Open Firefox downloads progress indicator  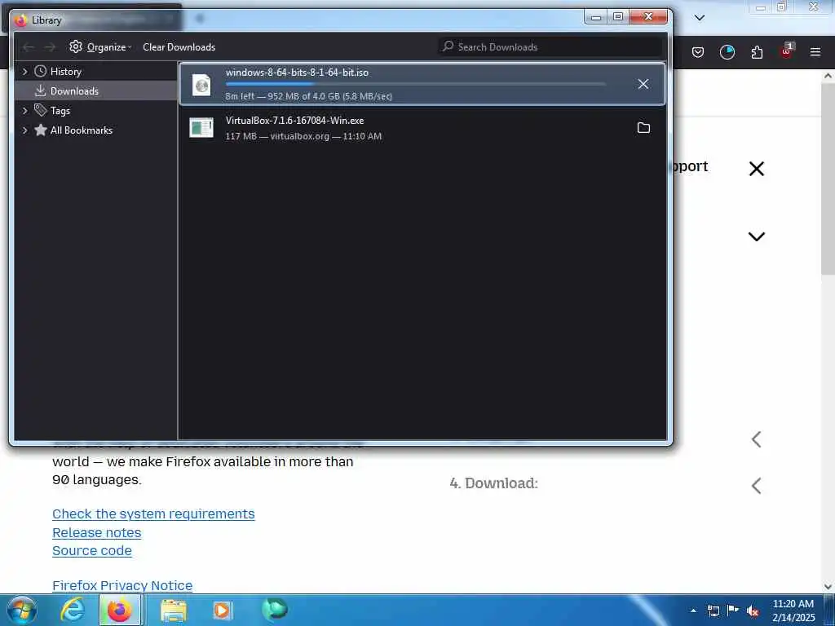[x=727, y=52]
